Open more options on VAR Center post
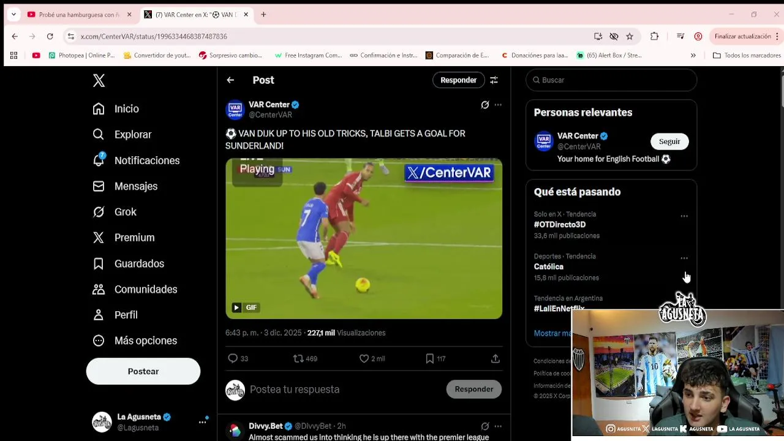The image size is (784, 441). (498, 105)
